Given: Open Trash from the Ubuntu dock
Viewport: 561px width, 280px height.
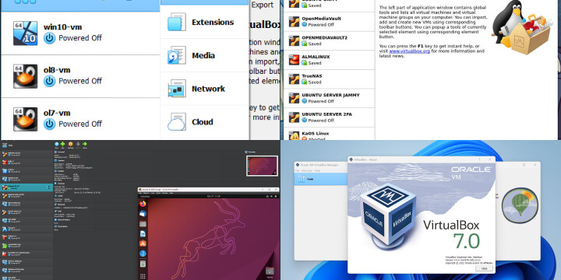Looking at the screenshot, I should point(143,264).
